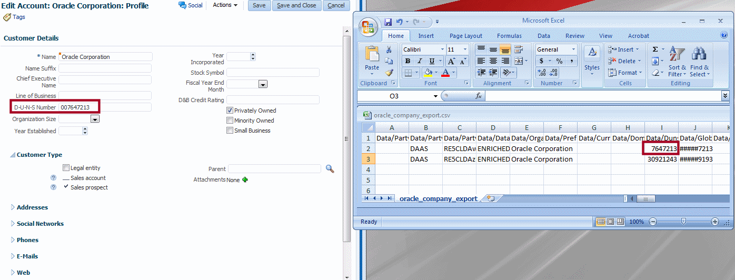735x280 pixels.
Task: Open Find & Select binoculars
Action: coord(700,62)
